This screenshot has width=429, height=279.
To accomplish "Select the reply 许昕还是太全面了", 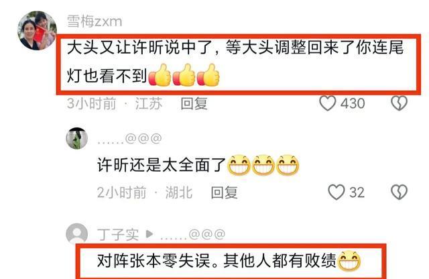I will (x=161, y=165).
